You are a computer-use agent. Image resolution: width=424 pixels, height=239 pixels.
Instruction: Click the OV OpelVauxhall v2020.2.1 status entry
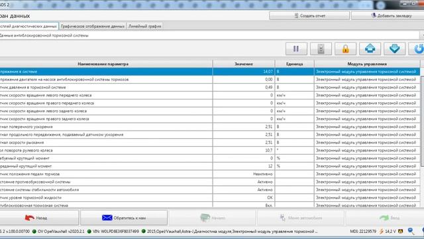pos(61,232)
